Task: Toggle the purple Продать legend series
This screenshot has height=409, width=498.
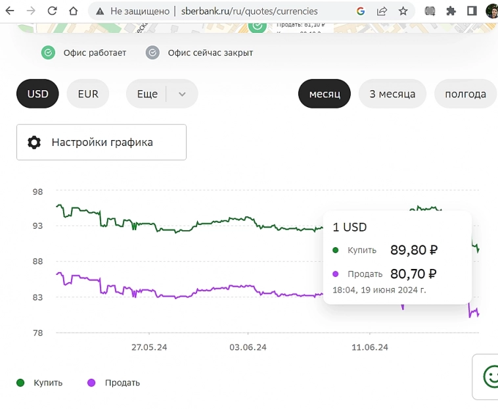Action: (x=113, y=383)
